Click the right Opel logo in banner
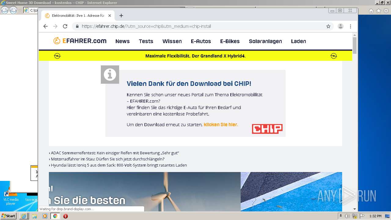 coord(334,56)
